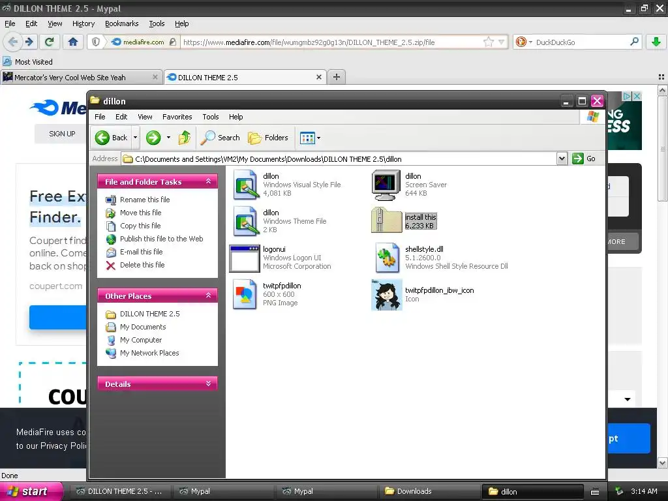Click Most Visited bookmarks toolbar item
The height and width of the screenshot is (501, 668).
28,62
